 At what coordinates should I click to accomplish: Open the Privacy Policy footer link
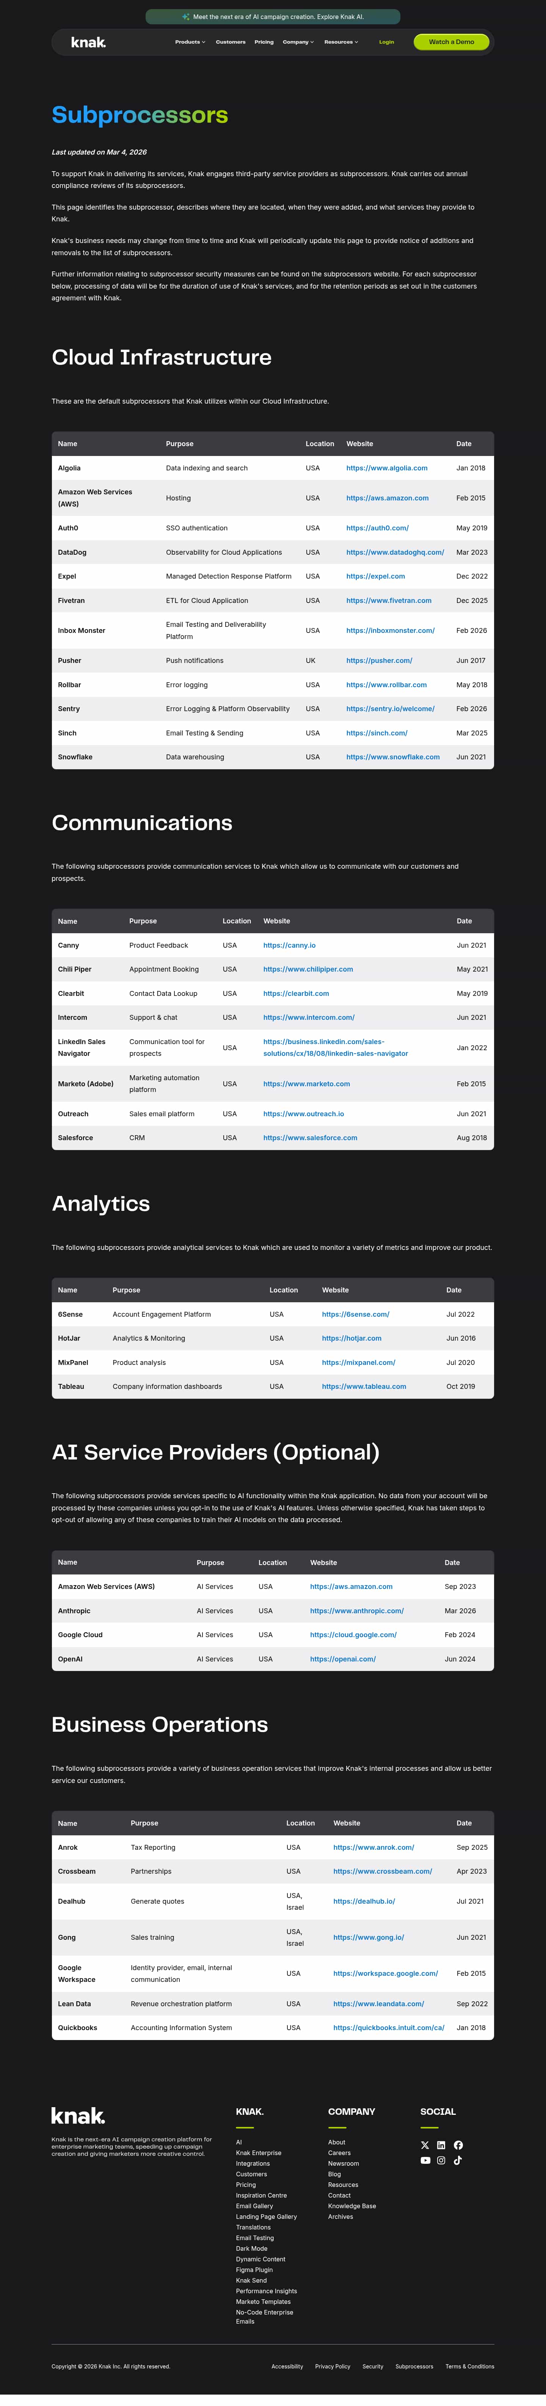[332, 2367]
